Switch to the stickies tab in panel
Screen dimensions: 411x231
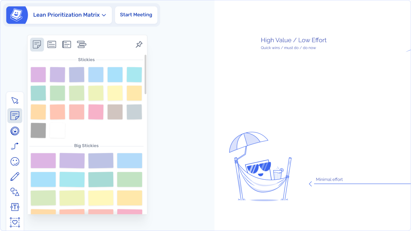tap(37, 44)
